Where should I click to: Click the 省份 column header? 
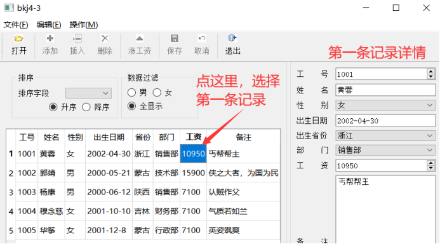tap(143, 137)
